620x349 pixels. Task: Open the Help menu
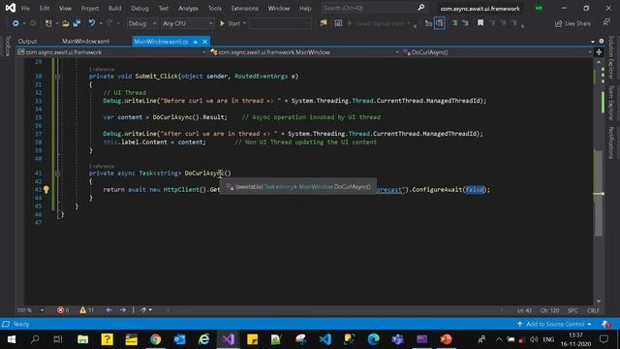coord(305,8)
